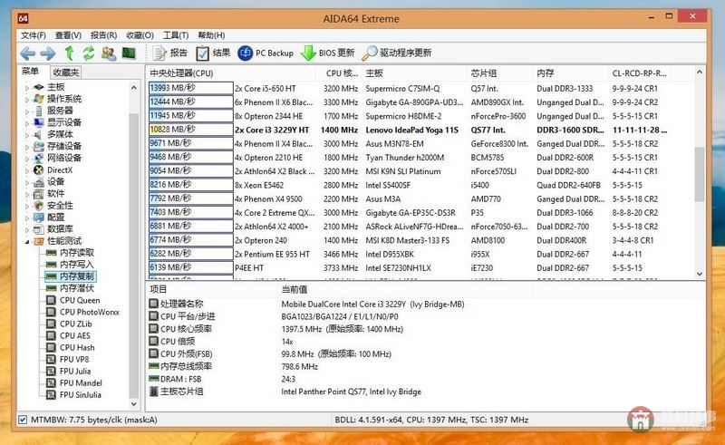Expand the 主板 tree node arrow

pos(27,87)
